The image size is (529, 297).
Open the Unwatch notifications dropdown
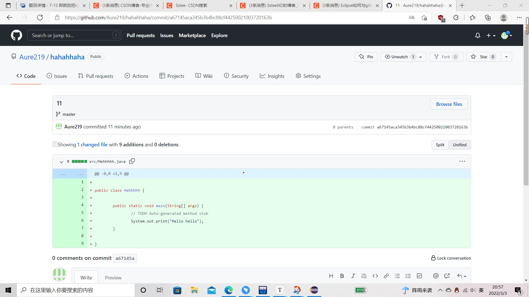(403, 57)
